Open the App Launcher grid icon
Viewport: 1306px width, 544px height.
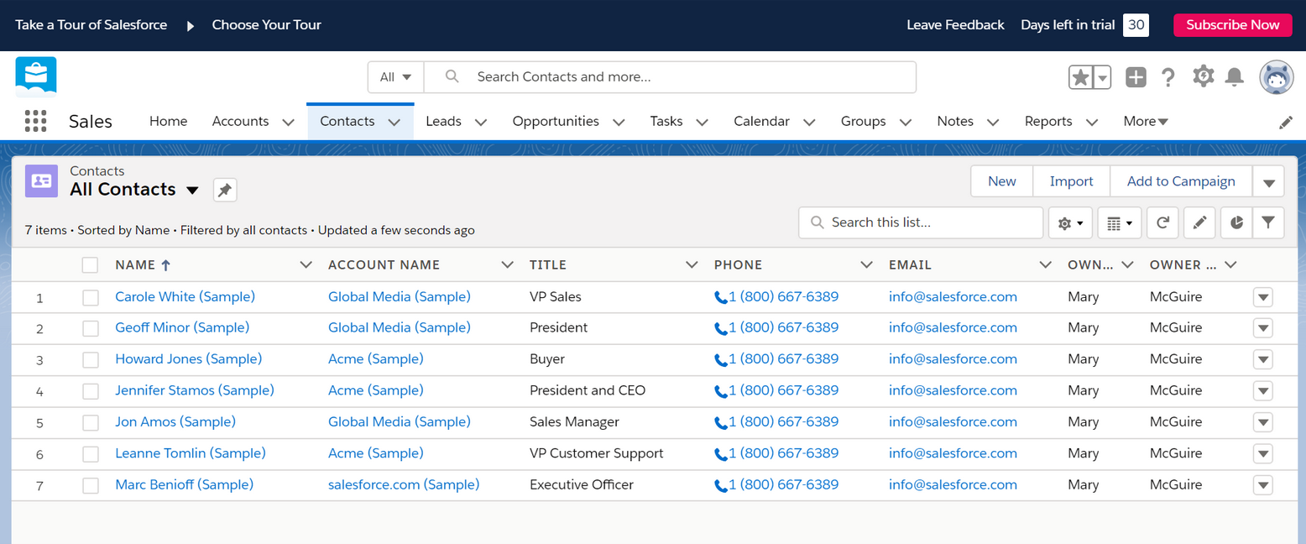(x=35, y=121)
